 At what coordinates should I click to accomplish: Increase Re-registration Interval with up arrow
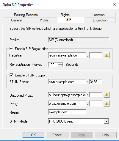(x=61, y=64)
